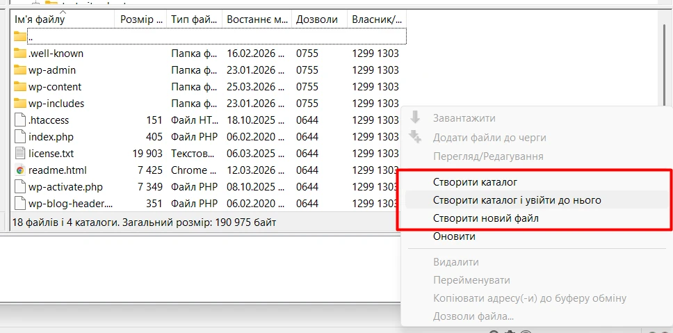
Task: Select the wp-includes file name
Action: pos(56,104)
